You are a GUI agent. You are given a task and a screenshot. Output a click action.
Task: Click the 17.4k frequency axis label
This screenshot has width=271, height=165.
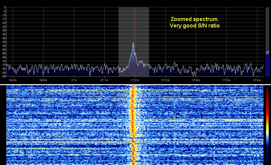point(196,80)
